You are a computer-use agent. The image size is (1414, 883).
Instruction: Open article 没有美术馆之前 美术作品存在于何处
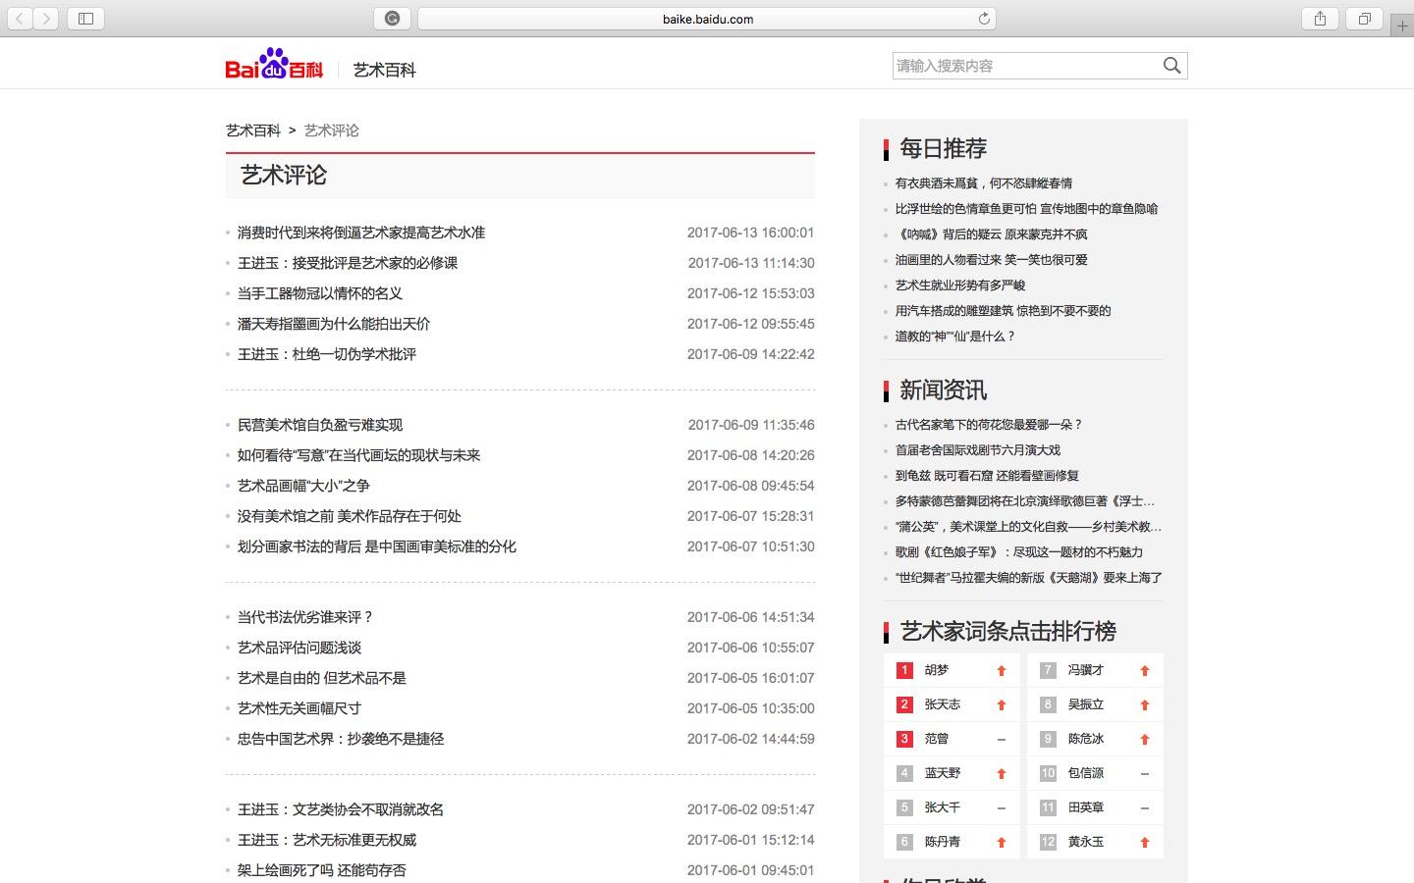click(x=350, y=516)
